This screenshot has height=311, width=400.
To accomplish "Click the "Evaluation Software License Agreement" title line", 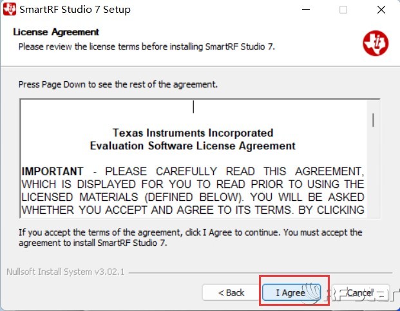I will point(193,146).
